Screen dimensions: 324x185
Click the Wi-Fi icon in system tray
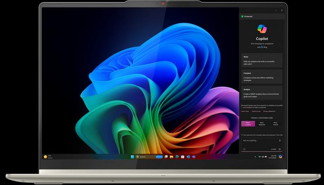coord(260,157)
